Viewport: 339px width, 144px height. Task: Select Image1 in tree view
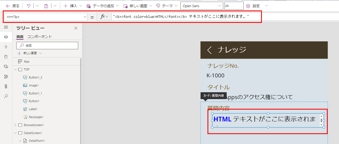(x=34, y=85)
